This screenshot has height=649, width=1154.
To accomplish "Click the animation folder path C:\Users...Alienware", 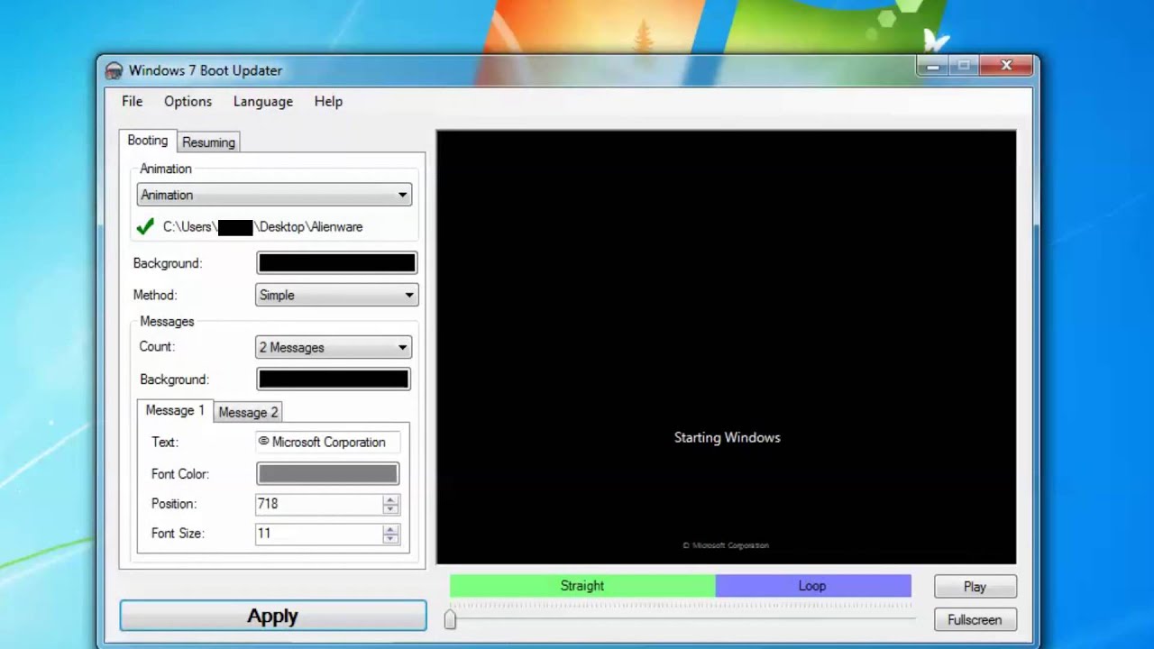I will 262,227.
